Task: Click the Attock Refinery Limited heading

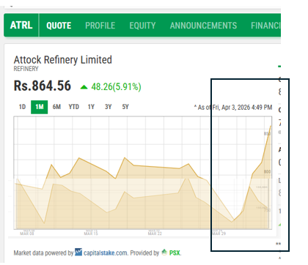Action: coord(63,60)
